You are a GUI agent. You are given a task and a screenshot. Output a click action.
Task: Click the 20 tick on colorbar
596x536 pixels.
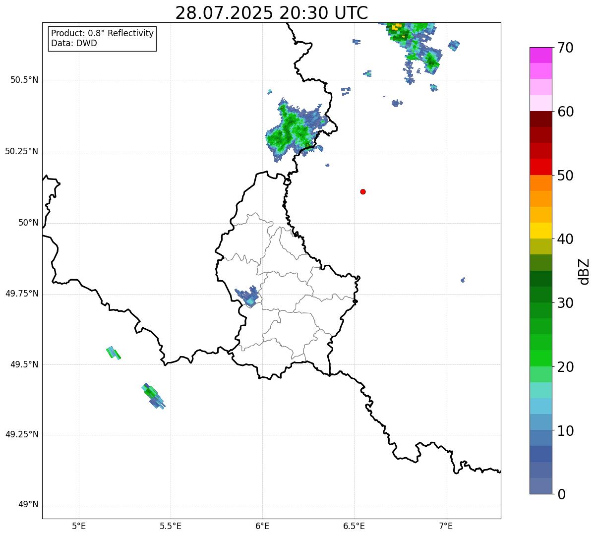coord(565,367)
